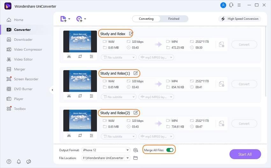Open Help question mark icon
Image resolution: width=271 pixels, height=168 pixels.
click(9, 162)
